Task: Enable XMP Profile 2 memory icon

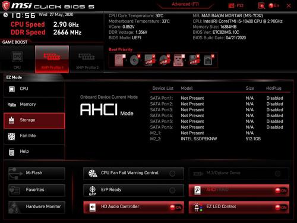Action: pos(87,59)
